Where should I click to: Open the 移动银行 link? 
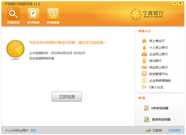click(x=155, y=61)
